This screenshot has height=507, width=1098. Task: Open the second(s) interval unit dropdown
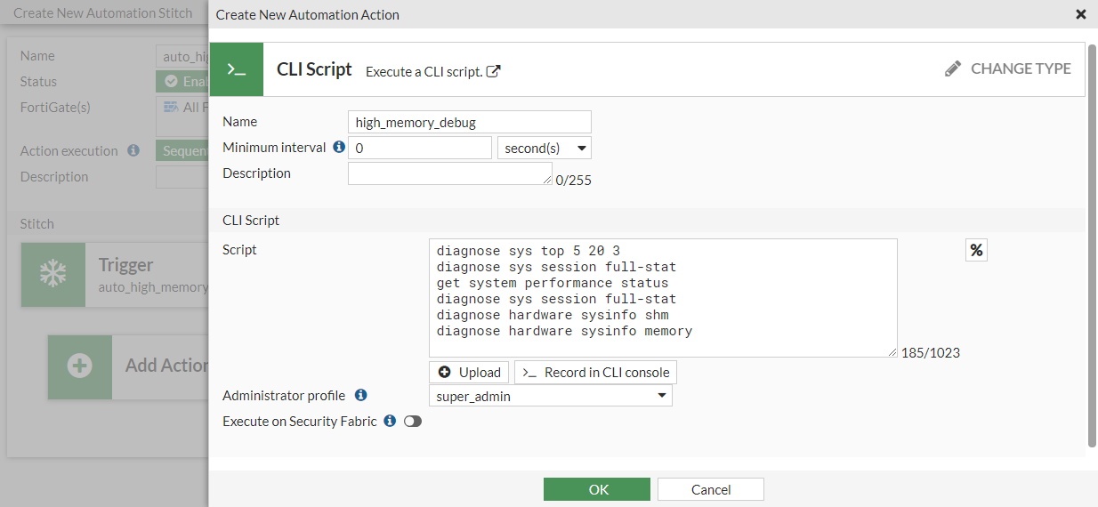[544, 149]
